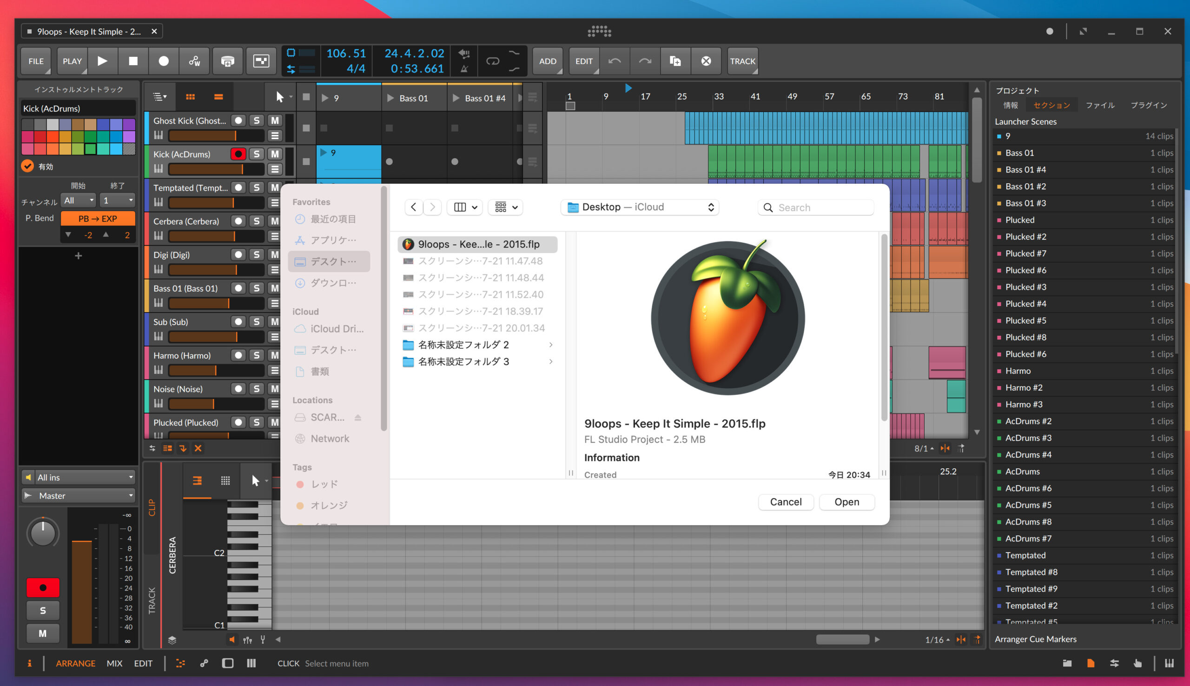The height and width of the screenshot is (686, 1190).
Task: Toggle the metronome icon
Action: pyautogui.click(x=464, y=69)
